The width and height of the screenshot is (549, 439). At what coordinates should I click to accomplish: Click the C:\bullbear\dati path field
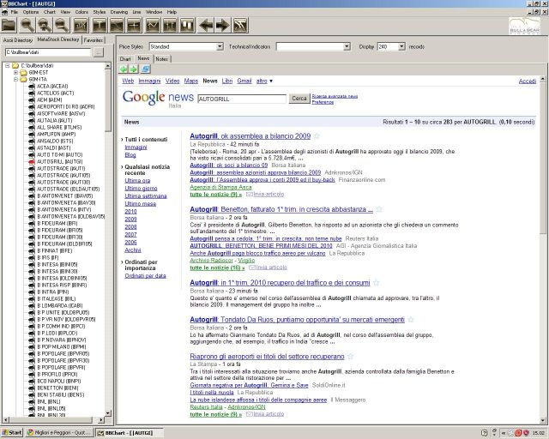pos(48,52)
